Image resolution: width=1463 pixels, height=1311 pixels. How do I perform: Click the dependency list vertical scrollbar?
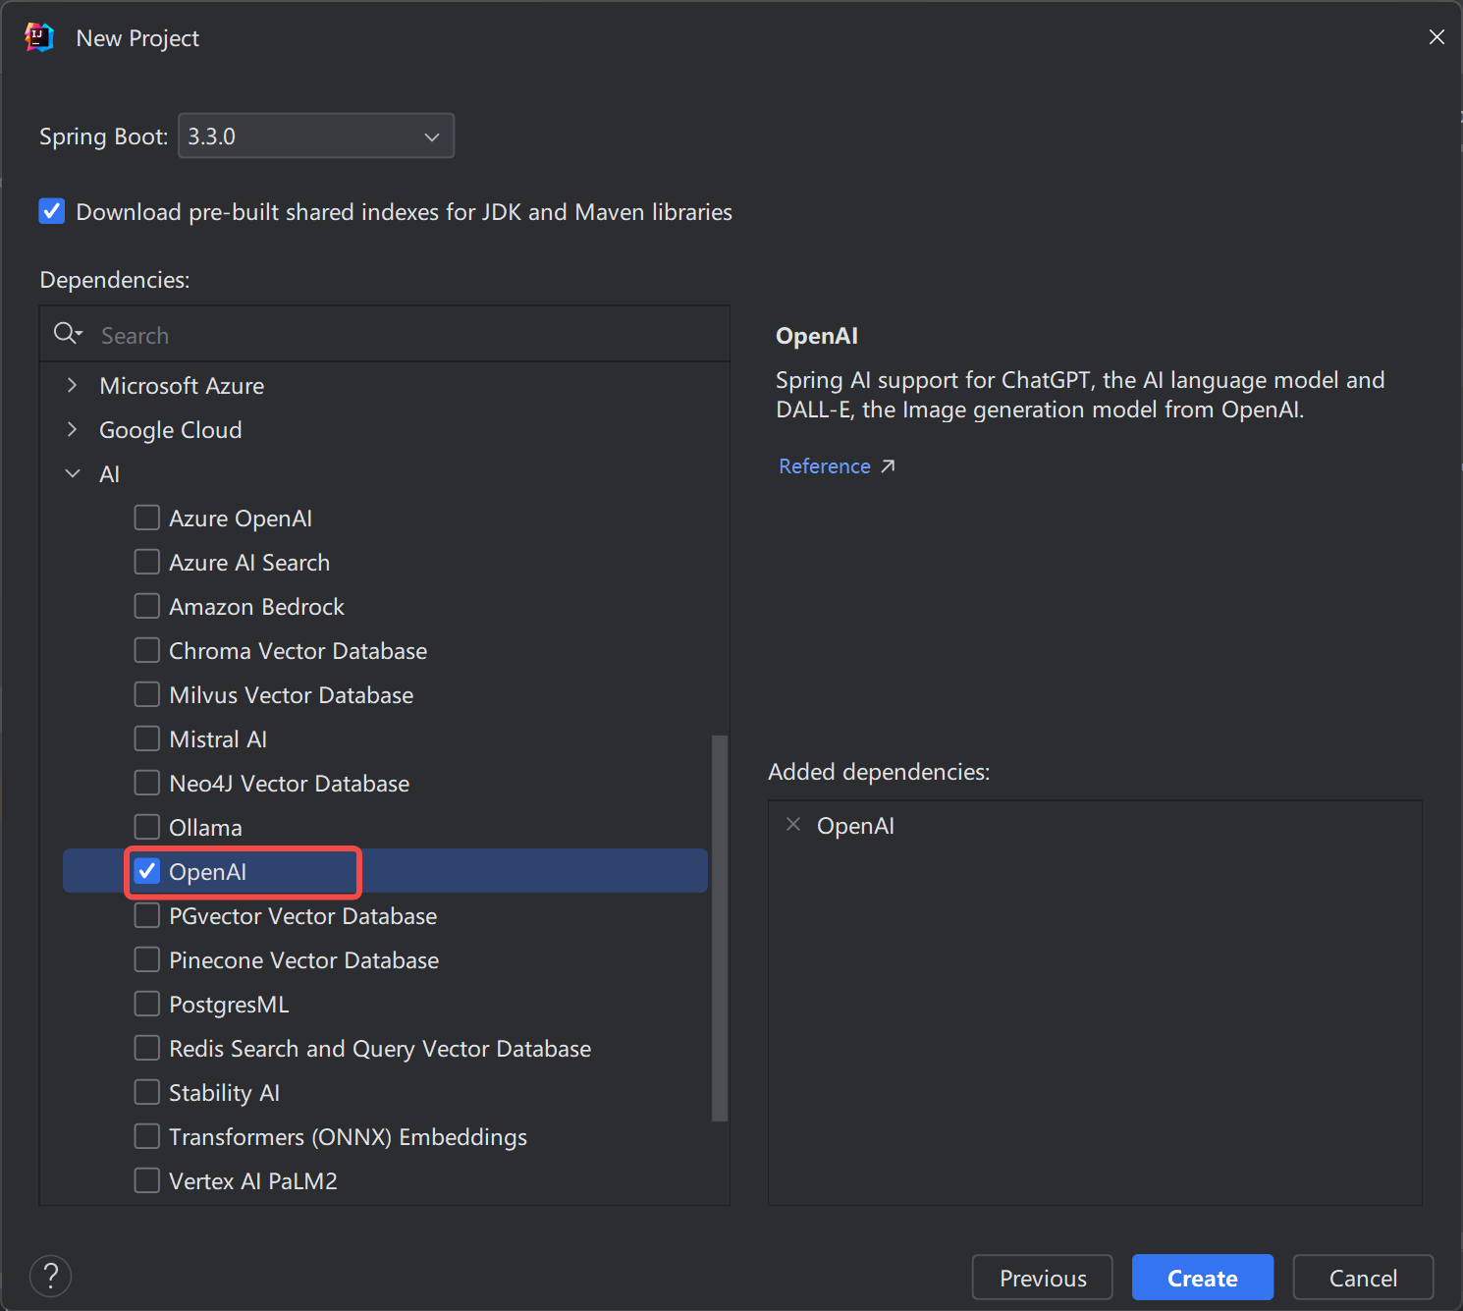click(x=719, y=927)
